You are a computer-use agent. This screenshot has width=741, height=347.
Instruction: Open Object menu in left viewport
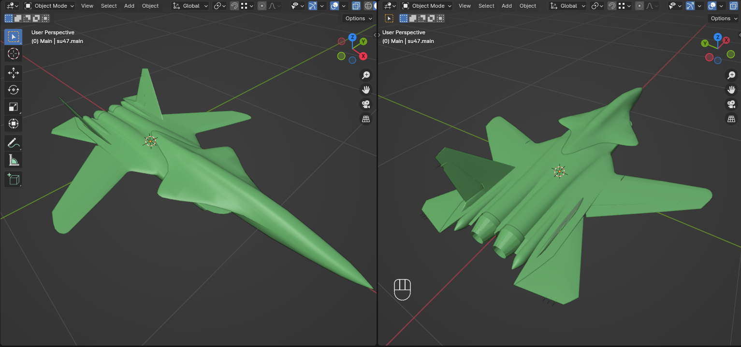(x=150, y=6)
